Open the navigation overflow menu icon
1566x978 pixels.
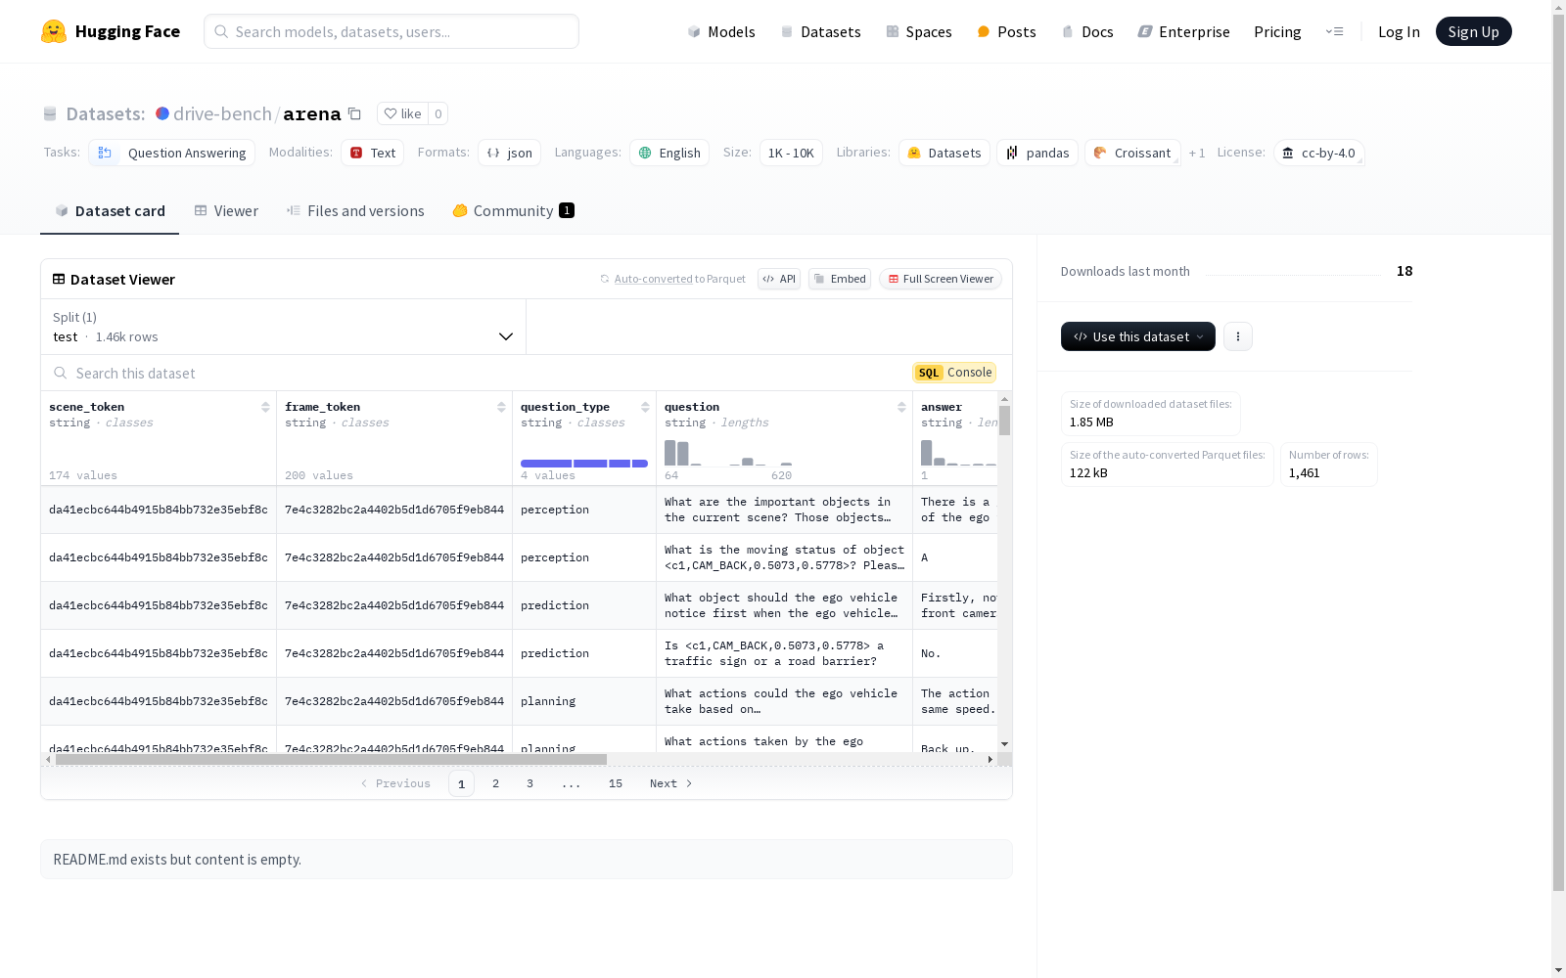1334,31
